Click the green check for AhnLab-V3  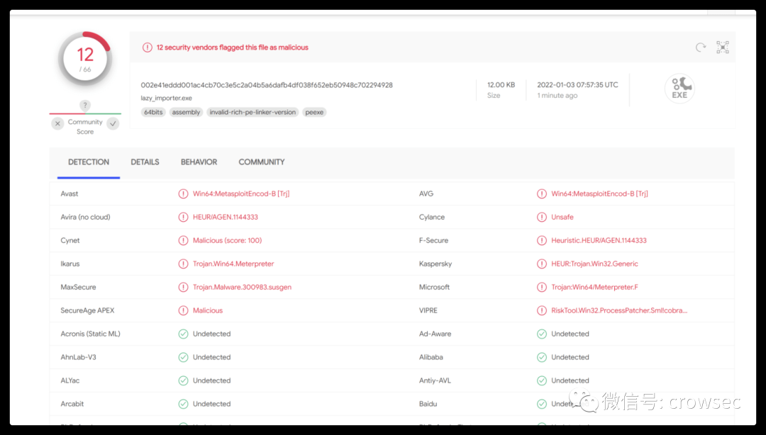click(183, 357)
